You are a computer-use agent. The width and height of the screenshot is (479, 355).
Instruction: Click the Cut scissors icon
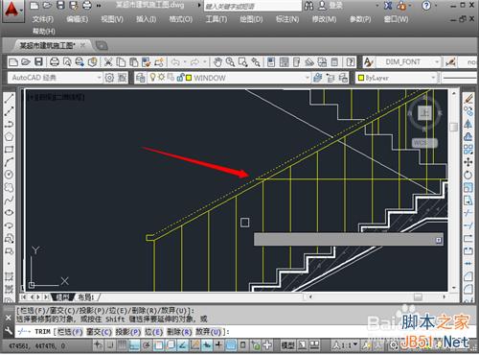(108, 62)
